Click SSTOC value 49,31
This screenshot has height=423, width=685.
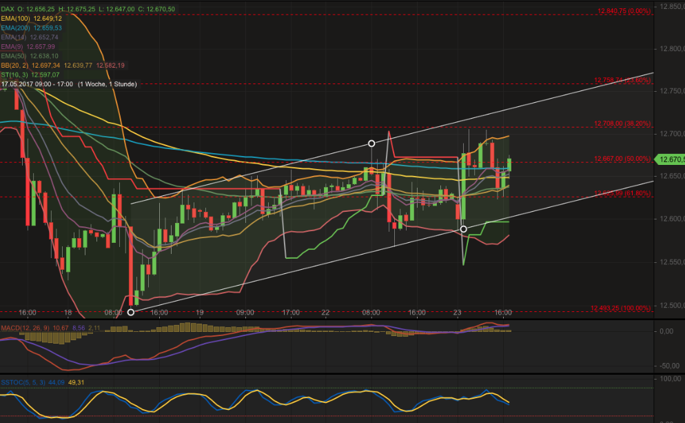(76, 382)
